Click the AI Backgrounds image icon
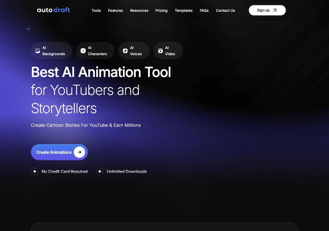 [x=38, y=51]
